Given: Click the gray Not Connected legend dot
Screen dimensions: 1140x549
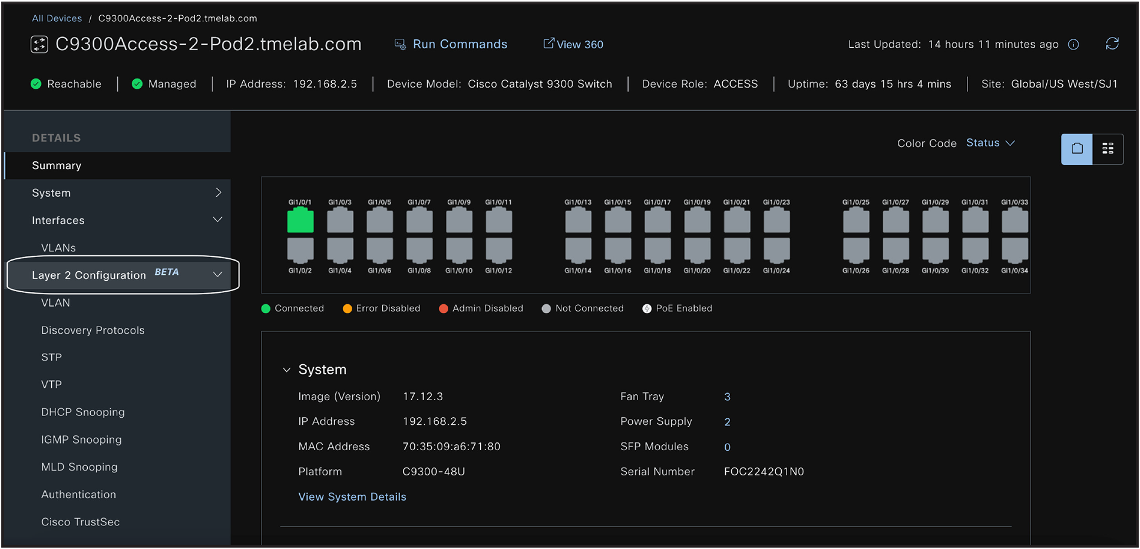Looking at the screenshot, I should (546, 308).
